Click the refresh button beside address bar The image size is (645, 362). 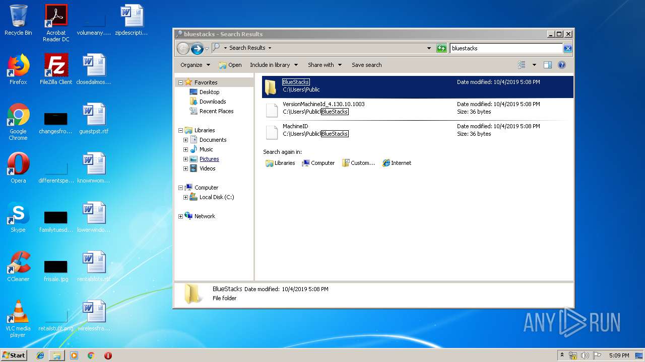(x=441, y=48)
